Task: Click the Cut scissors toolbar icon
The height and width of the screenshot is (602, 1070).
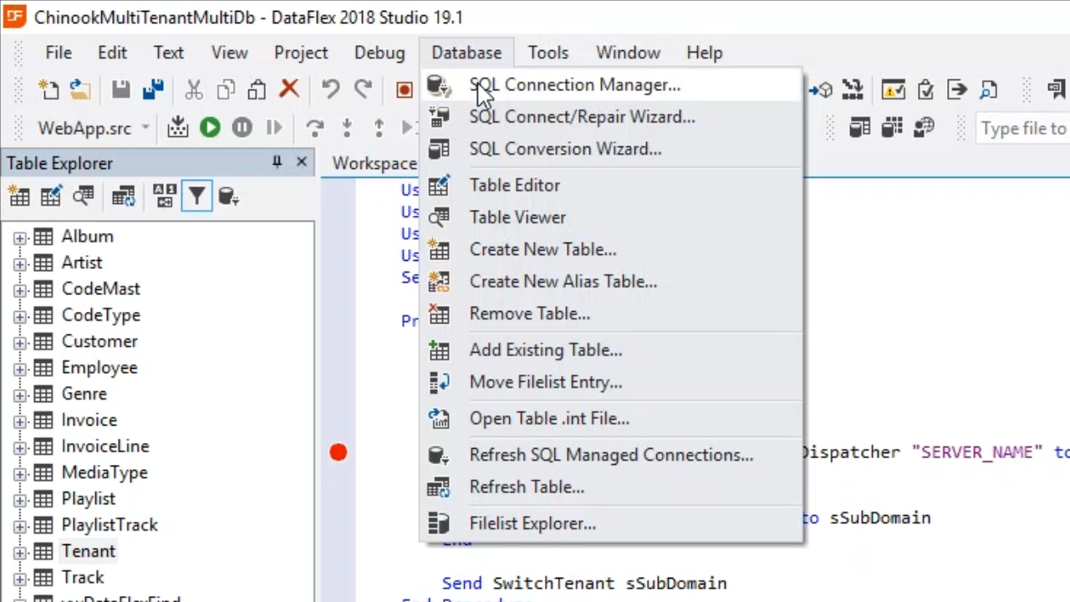Action: click(193, 89)
